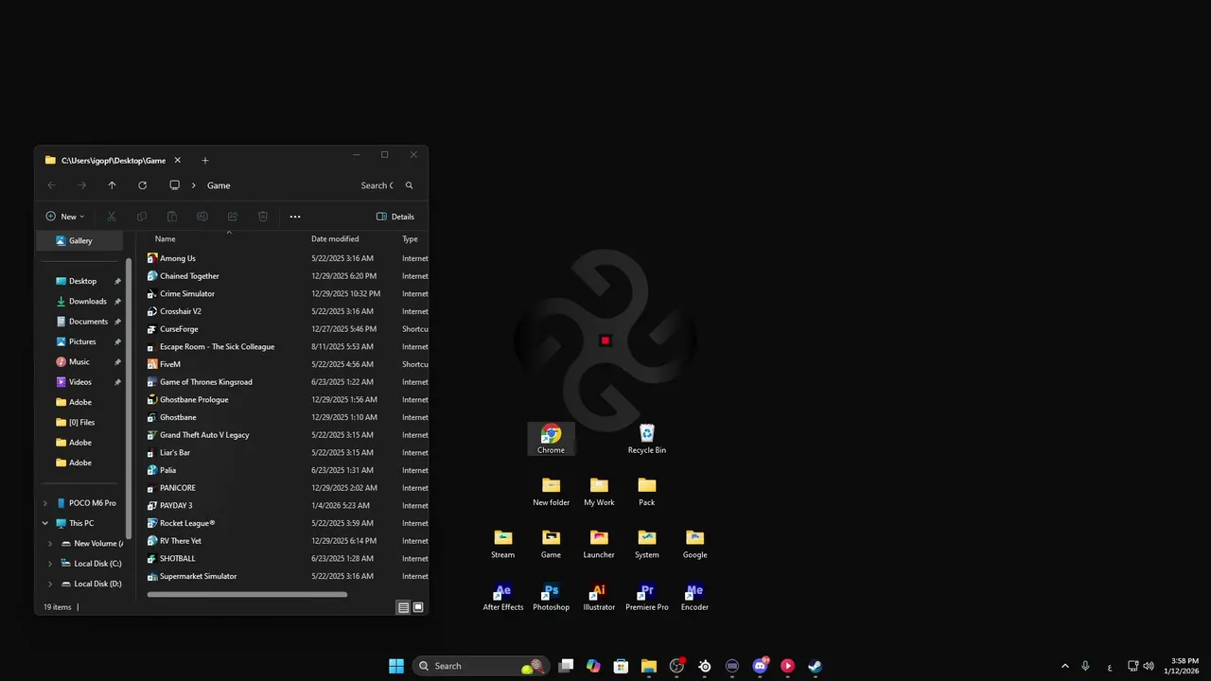1211x681 pixels.
Task: Open the See more (three dots) menu
Action: click(295, 217)
